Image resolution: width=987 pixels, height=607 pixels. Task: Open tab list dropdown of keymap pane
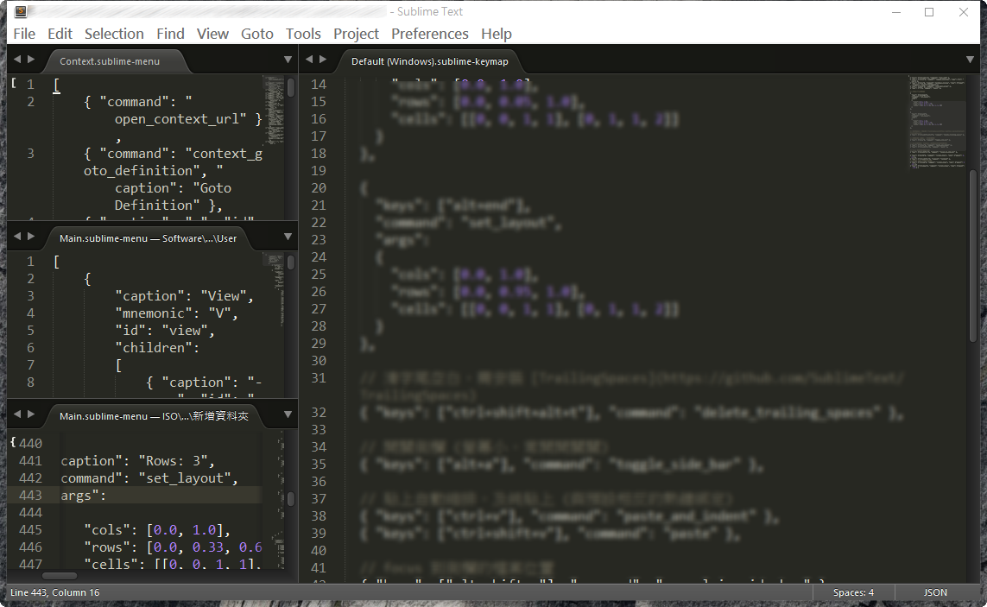[x=970, y=60]
